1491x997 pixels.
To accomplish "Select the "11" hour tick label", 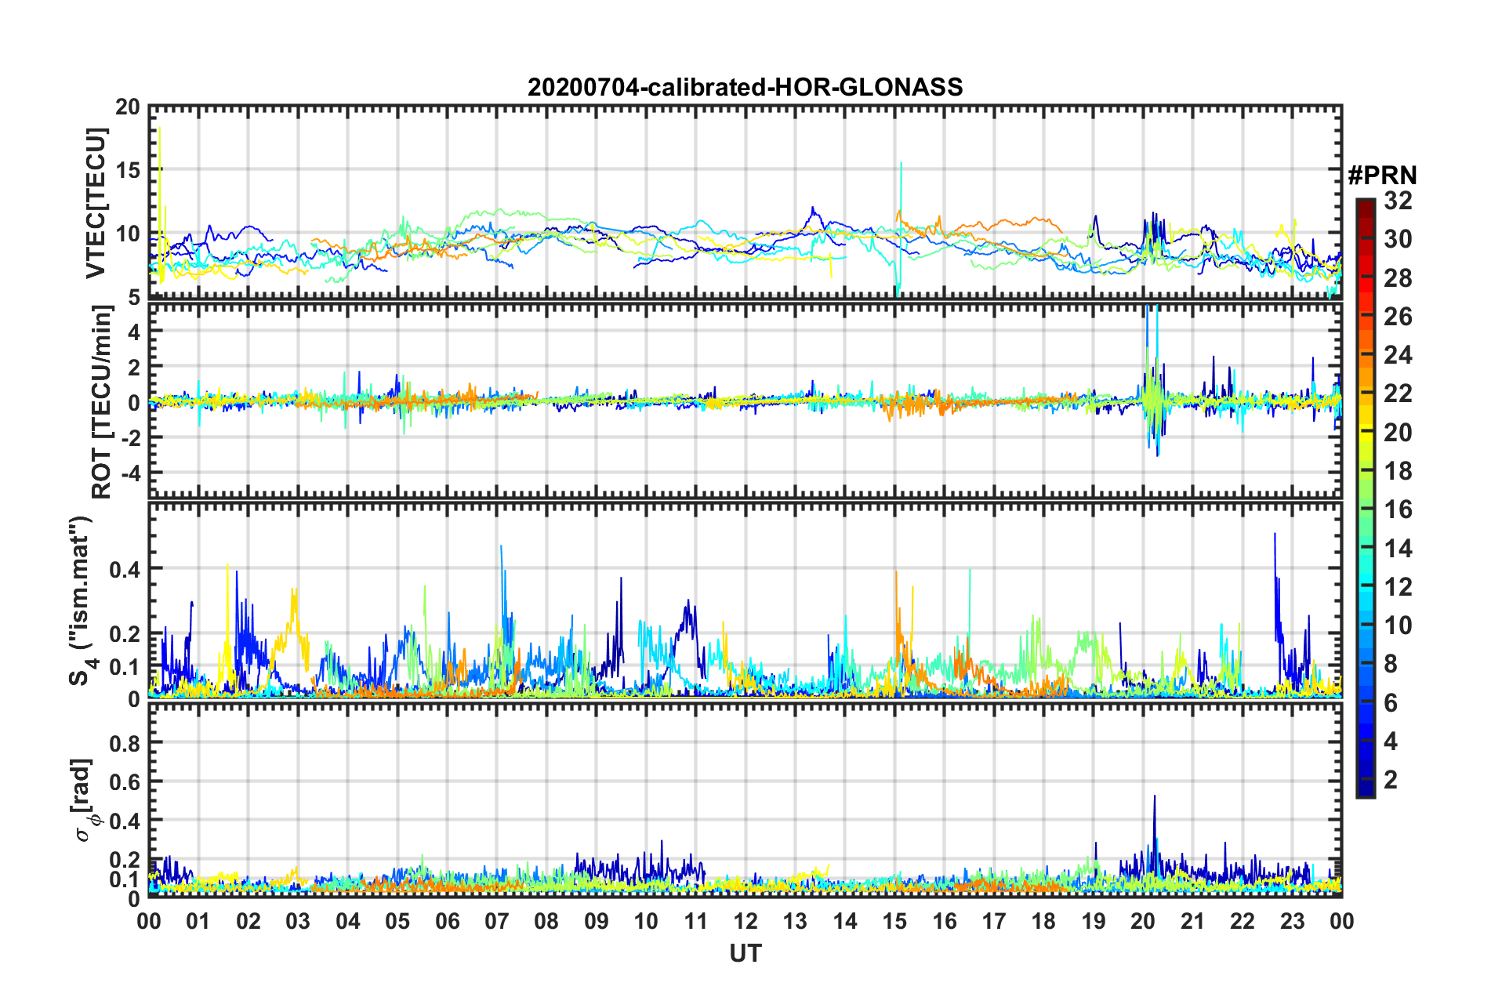I will coord(695,921).
